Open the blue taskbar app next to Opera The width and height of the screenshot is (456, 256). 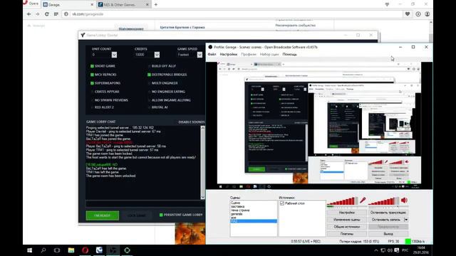click(x=99, y=250)
